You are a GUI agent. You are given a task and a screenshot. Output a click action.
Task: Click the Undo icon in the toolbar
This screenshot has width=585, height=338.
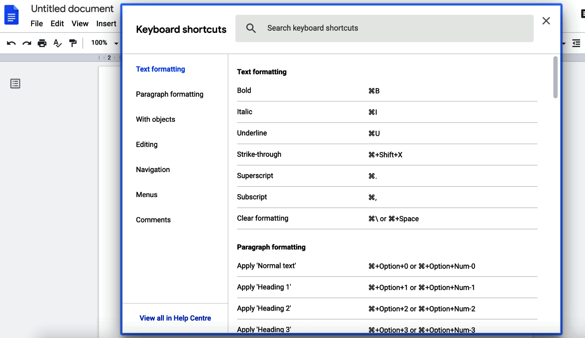[x=11, y=42]
